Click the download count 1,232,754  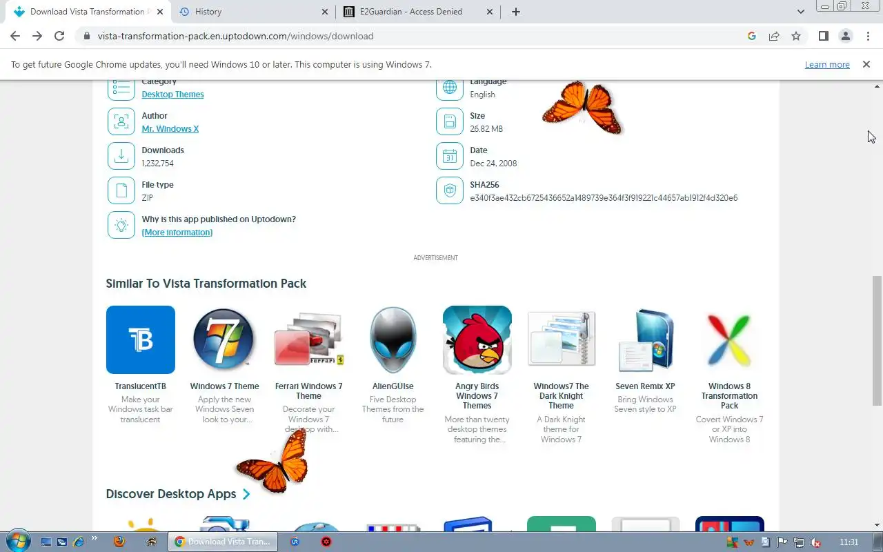coord(157,164)
